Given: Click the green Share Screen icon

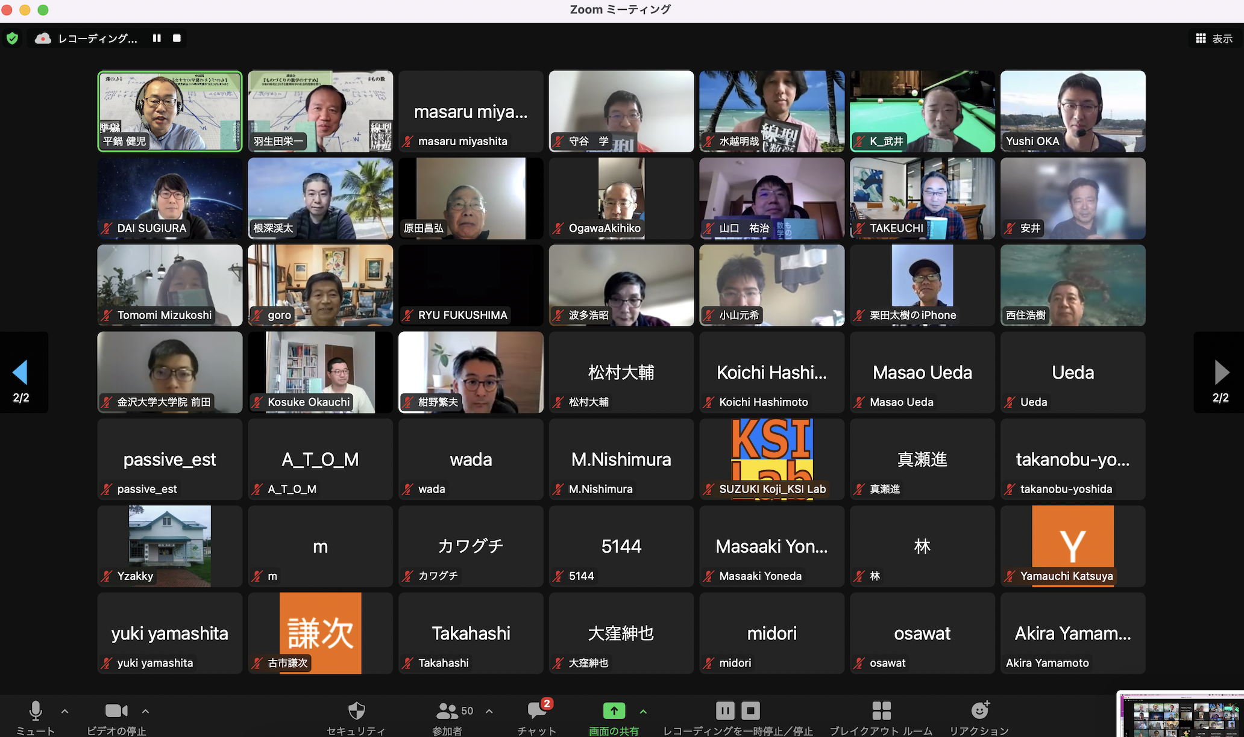Looking at the screenshot, I should pyautogui.click(x=614, y=711).
